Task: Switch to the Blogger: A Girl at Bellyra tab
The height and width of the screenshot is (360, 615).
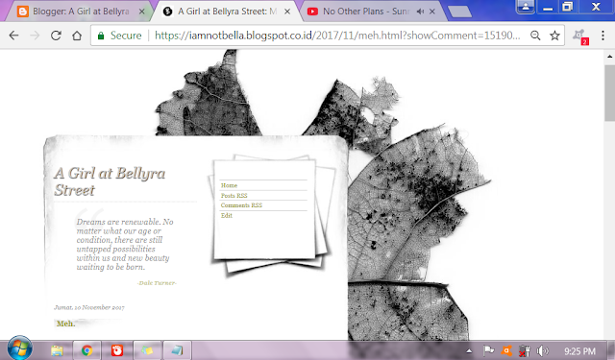Action: 81,12
